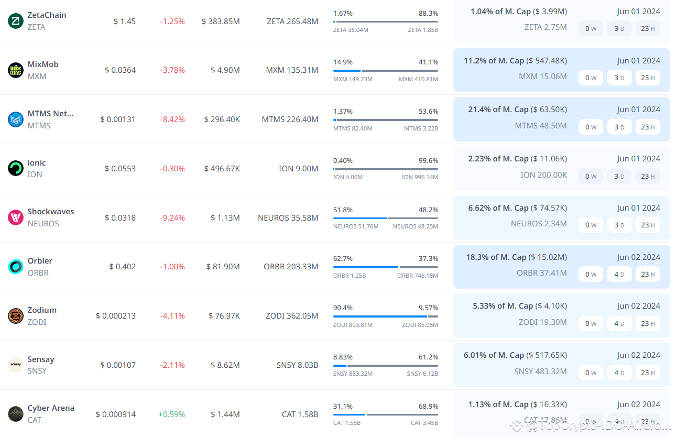
Task: Click the Orbler 4 D countdown box
Action: coord(619,274)
